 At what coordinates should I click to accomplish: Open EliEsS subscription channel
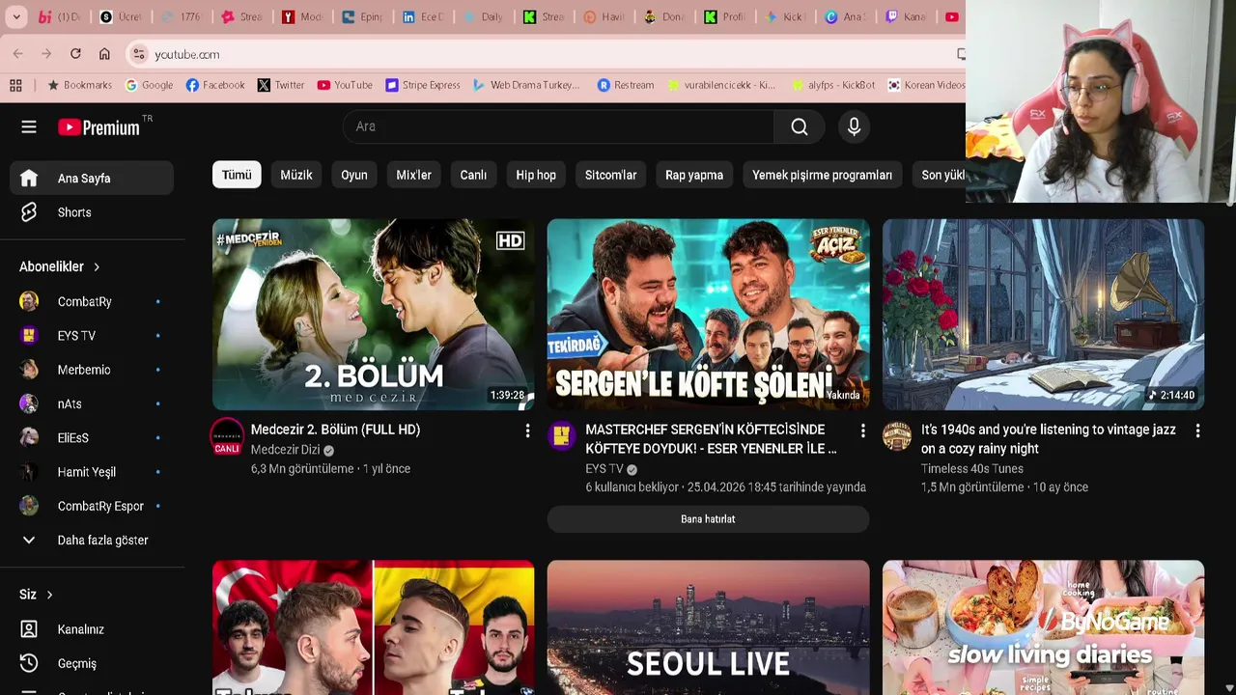(92, 437)
